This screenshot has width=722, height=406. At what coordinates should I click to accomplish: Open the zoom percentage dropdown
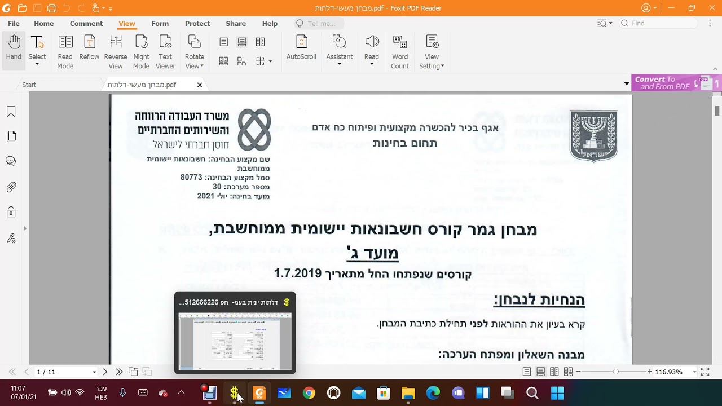coord(694,372)
